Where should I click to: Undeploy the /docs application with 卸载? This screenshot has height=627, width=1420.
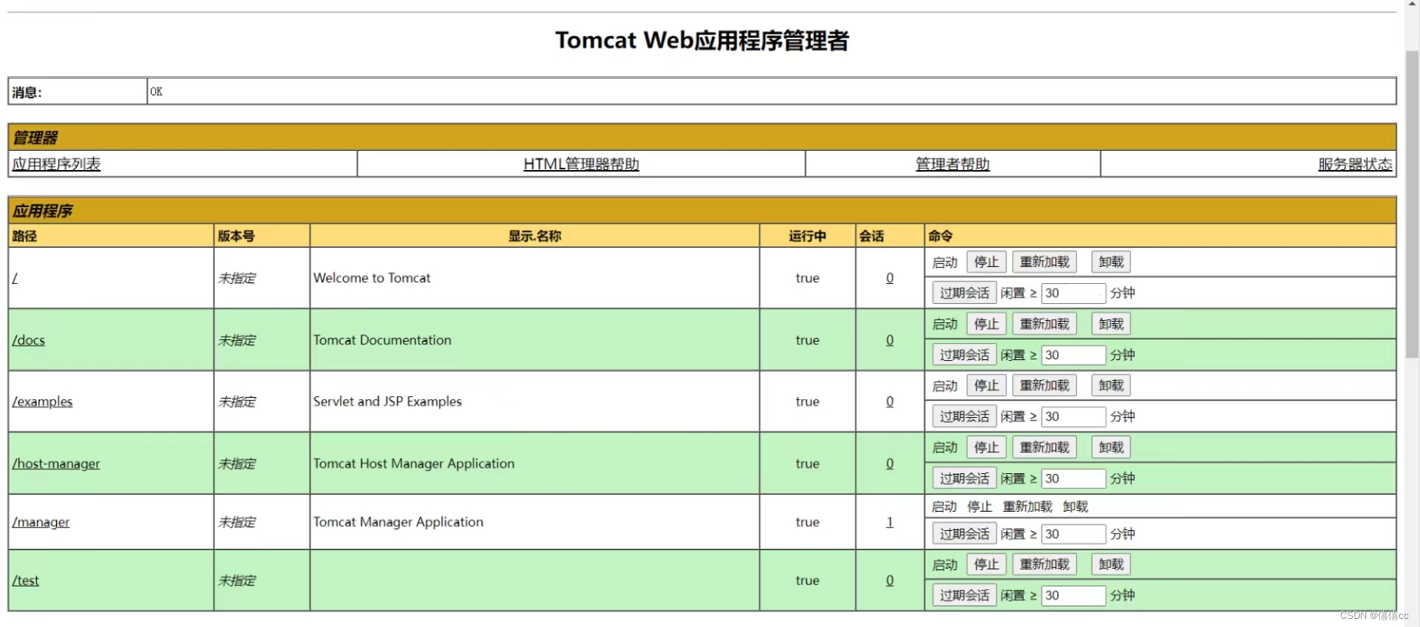(x=1111, y=324)
